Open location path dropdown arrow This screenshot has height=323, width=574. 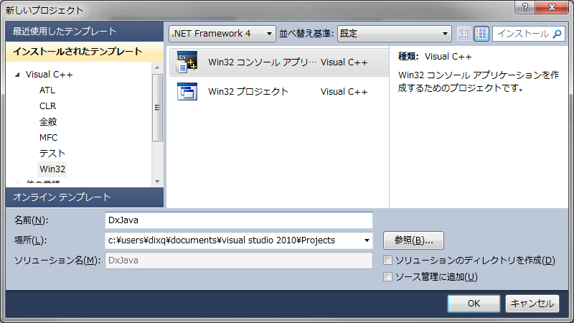[x=367, y=240]
